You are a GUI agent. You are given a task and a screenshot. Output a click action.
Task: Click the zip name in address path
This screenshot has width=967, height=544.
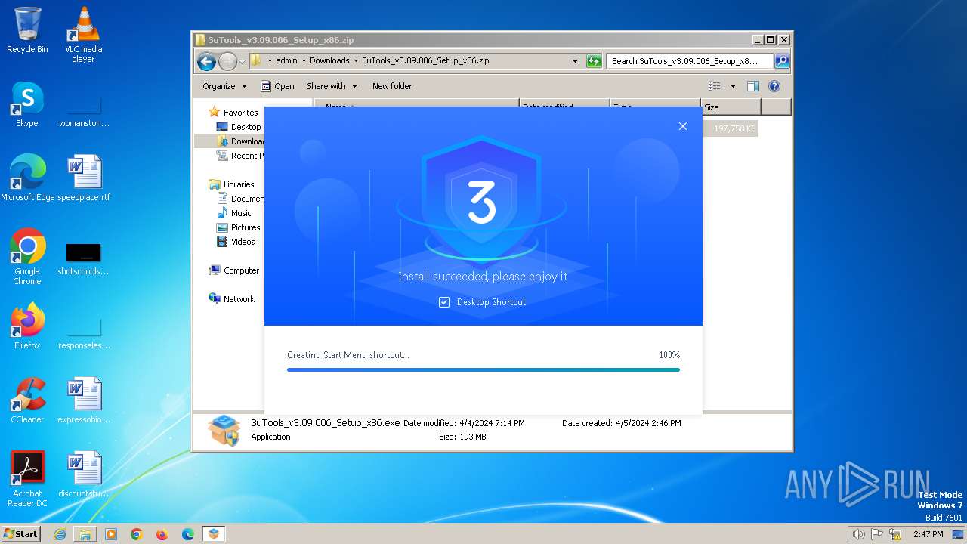425,60
